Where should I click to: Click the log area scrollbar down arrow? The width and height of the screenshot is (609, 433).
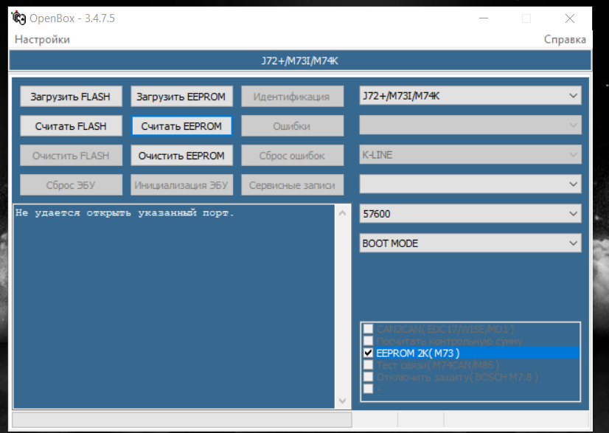(341, 401)
